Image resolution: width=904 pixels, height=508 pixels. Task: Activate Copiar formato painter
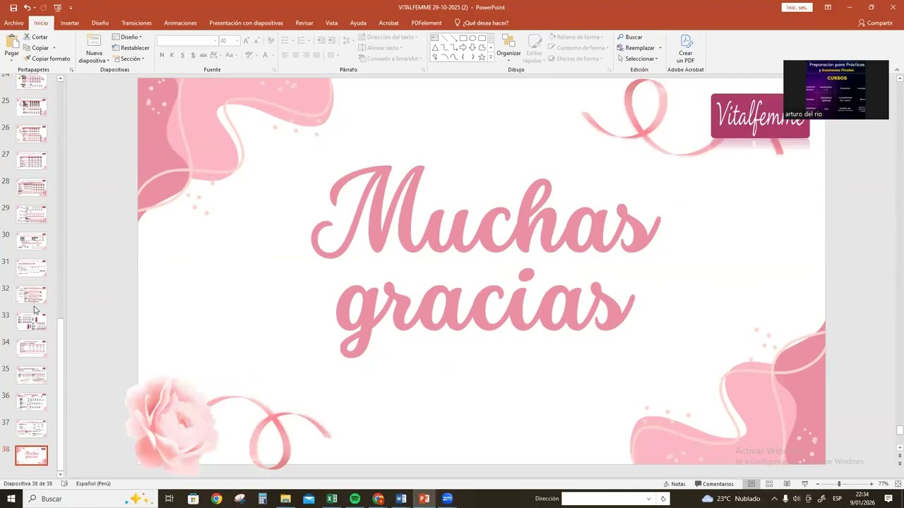click(x=47, y=59)
